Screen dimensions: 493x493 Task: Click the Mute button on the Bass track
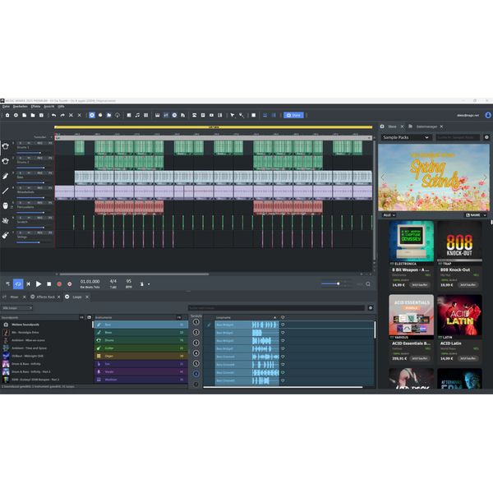pyautogui.click(x=29, y=173)
